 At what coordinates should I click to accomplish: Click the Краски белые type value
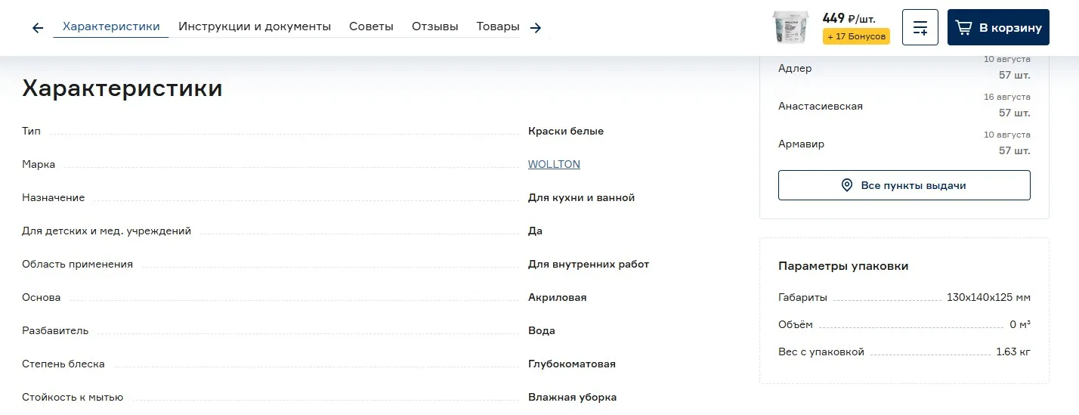tap(566, 131)
